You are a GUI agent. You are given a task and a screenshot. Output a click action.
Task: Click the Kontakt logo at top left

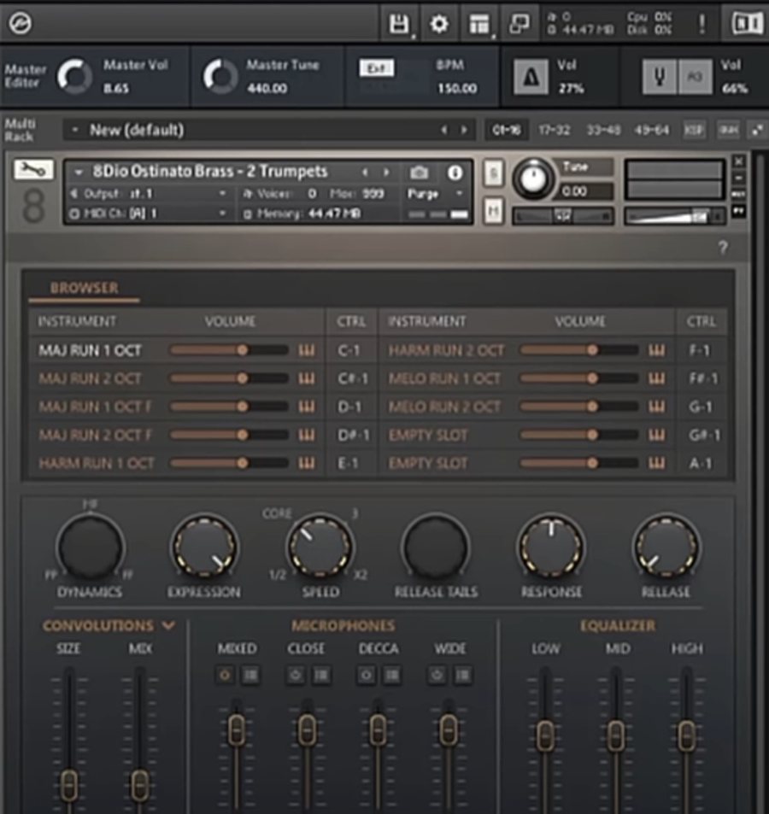21,24
